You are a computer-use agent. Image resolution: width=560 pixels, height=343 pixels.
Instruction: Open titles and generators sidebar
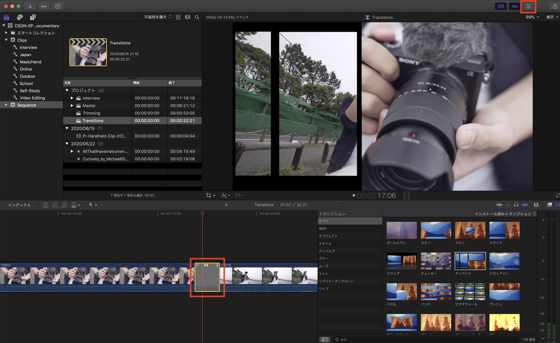tap(33, 17)
